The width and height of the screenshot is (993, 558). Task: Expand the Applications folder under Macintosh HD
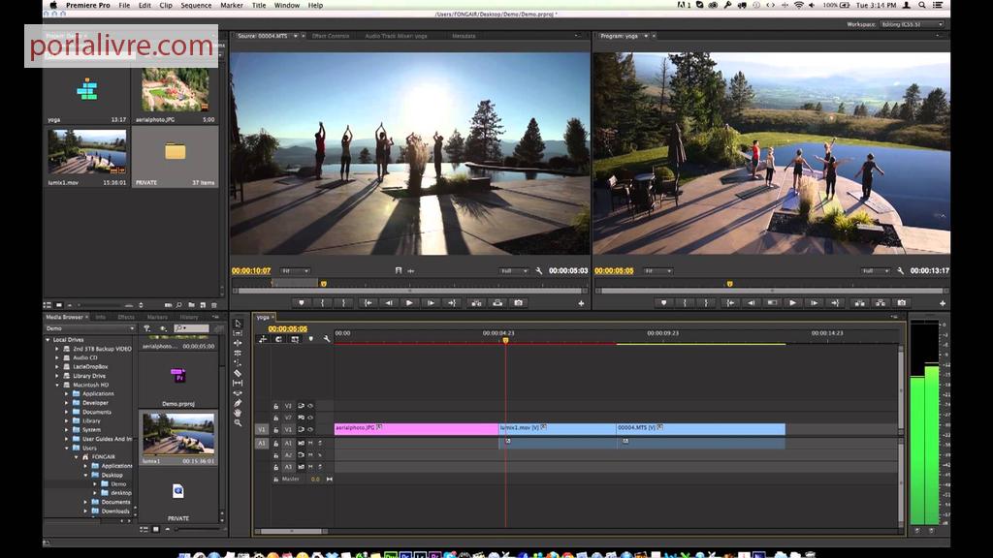(x=67, y=393)
